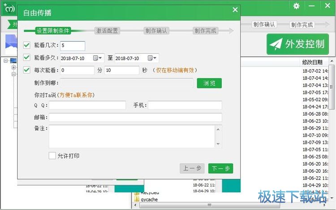Click the minutes field for 每次能看
Image resolution: width=336 pixels, height=210 pixels.
(77, 70)
